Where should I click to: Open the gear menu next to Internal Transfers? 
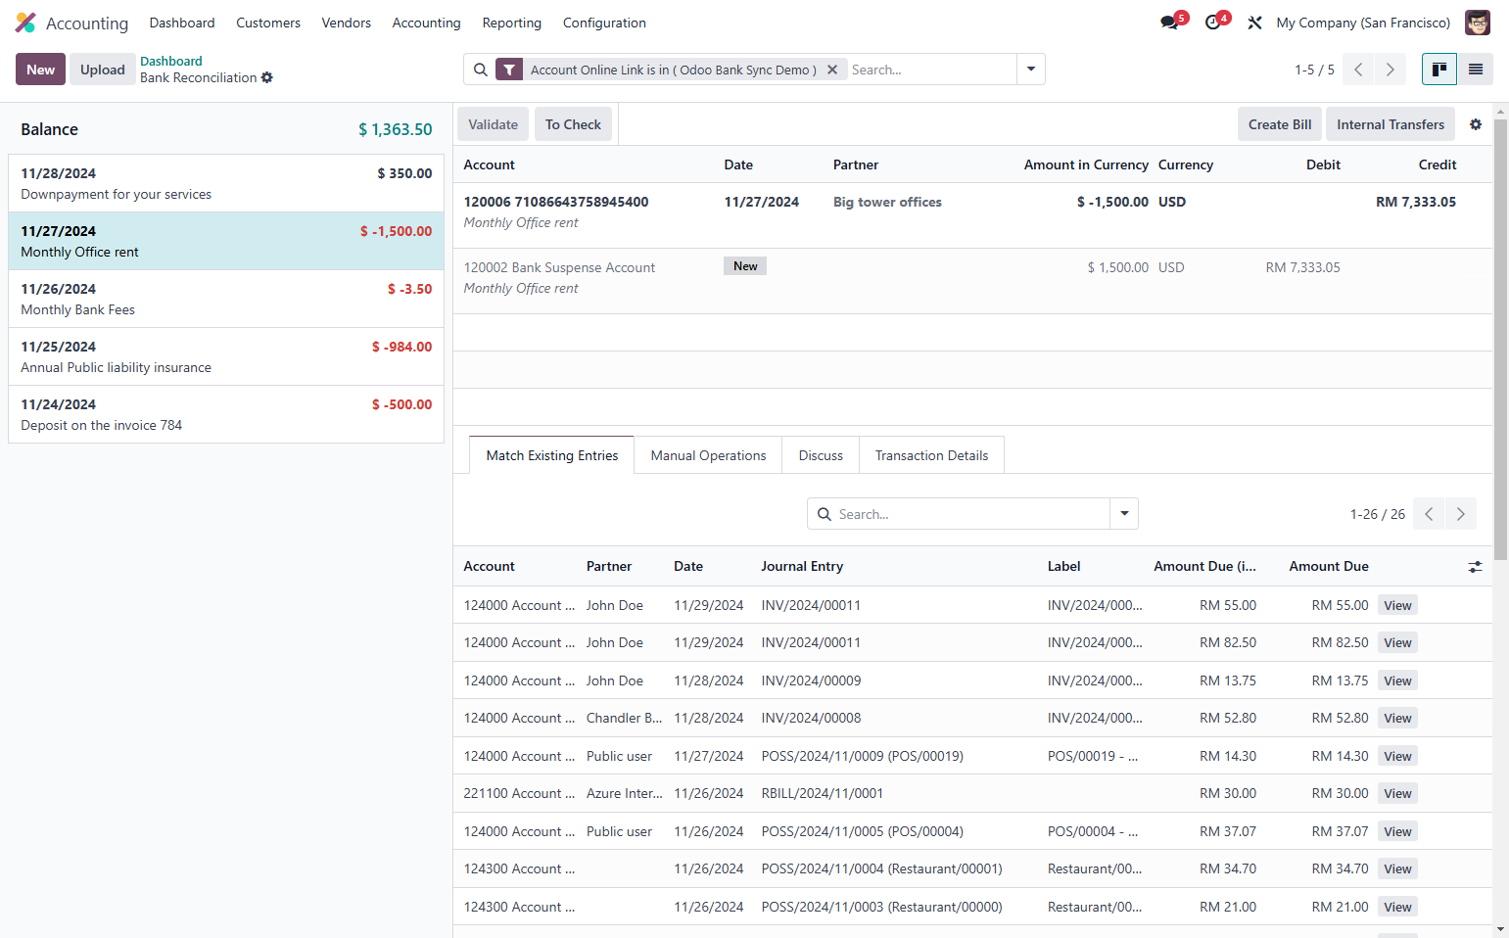pos(1476,124)
